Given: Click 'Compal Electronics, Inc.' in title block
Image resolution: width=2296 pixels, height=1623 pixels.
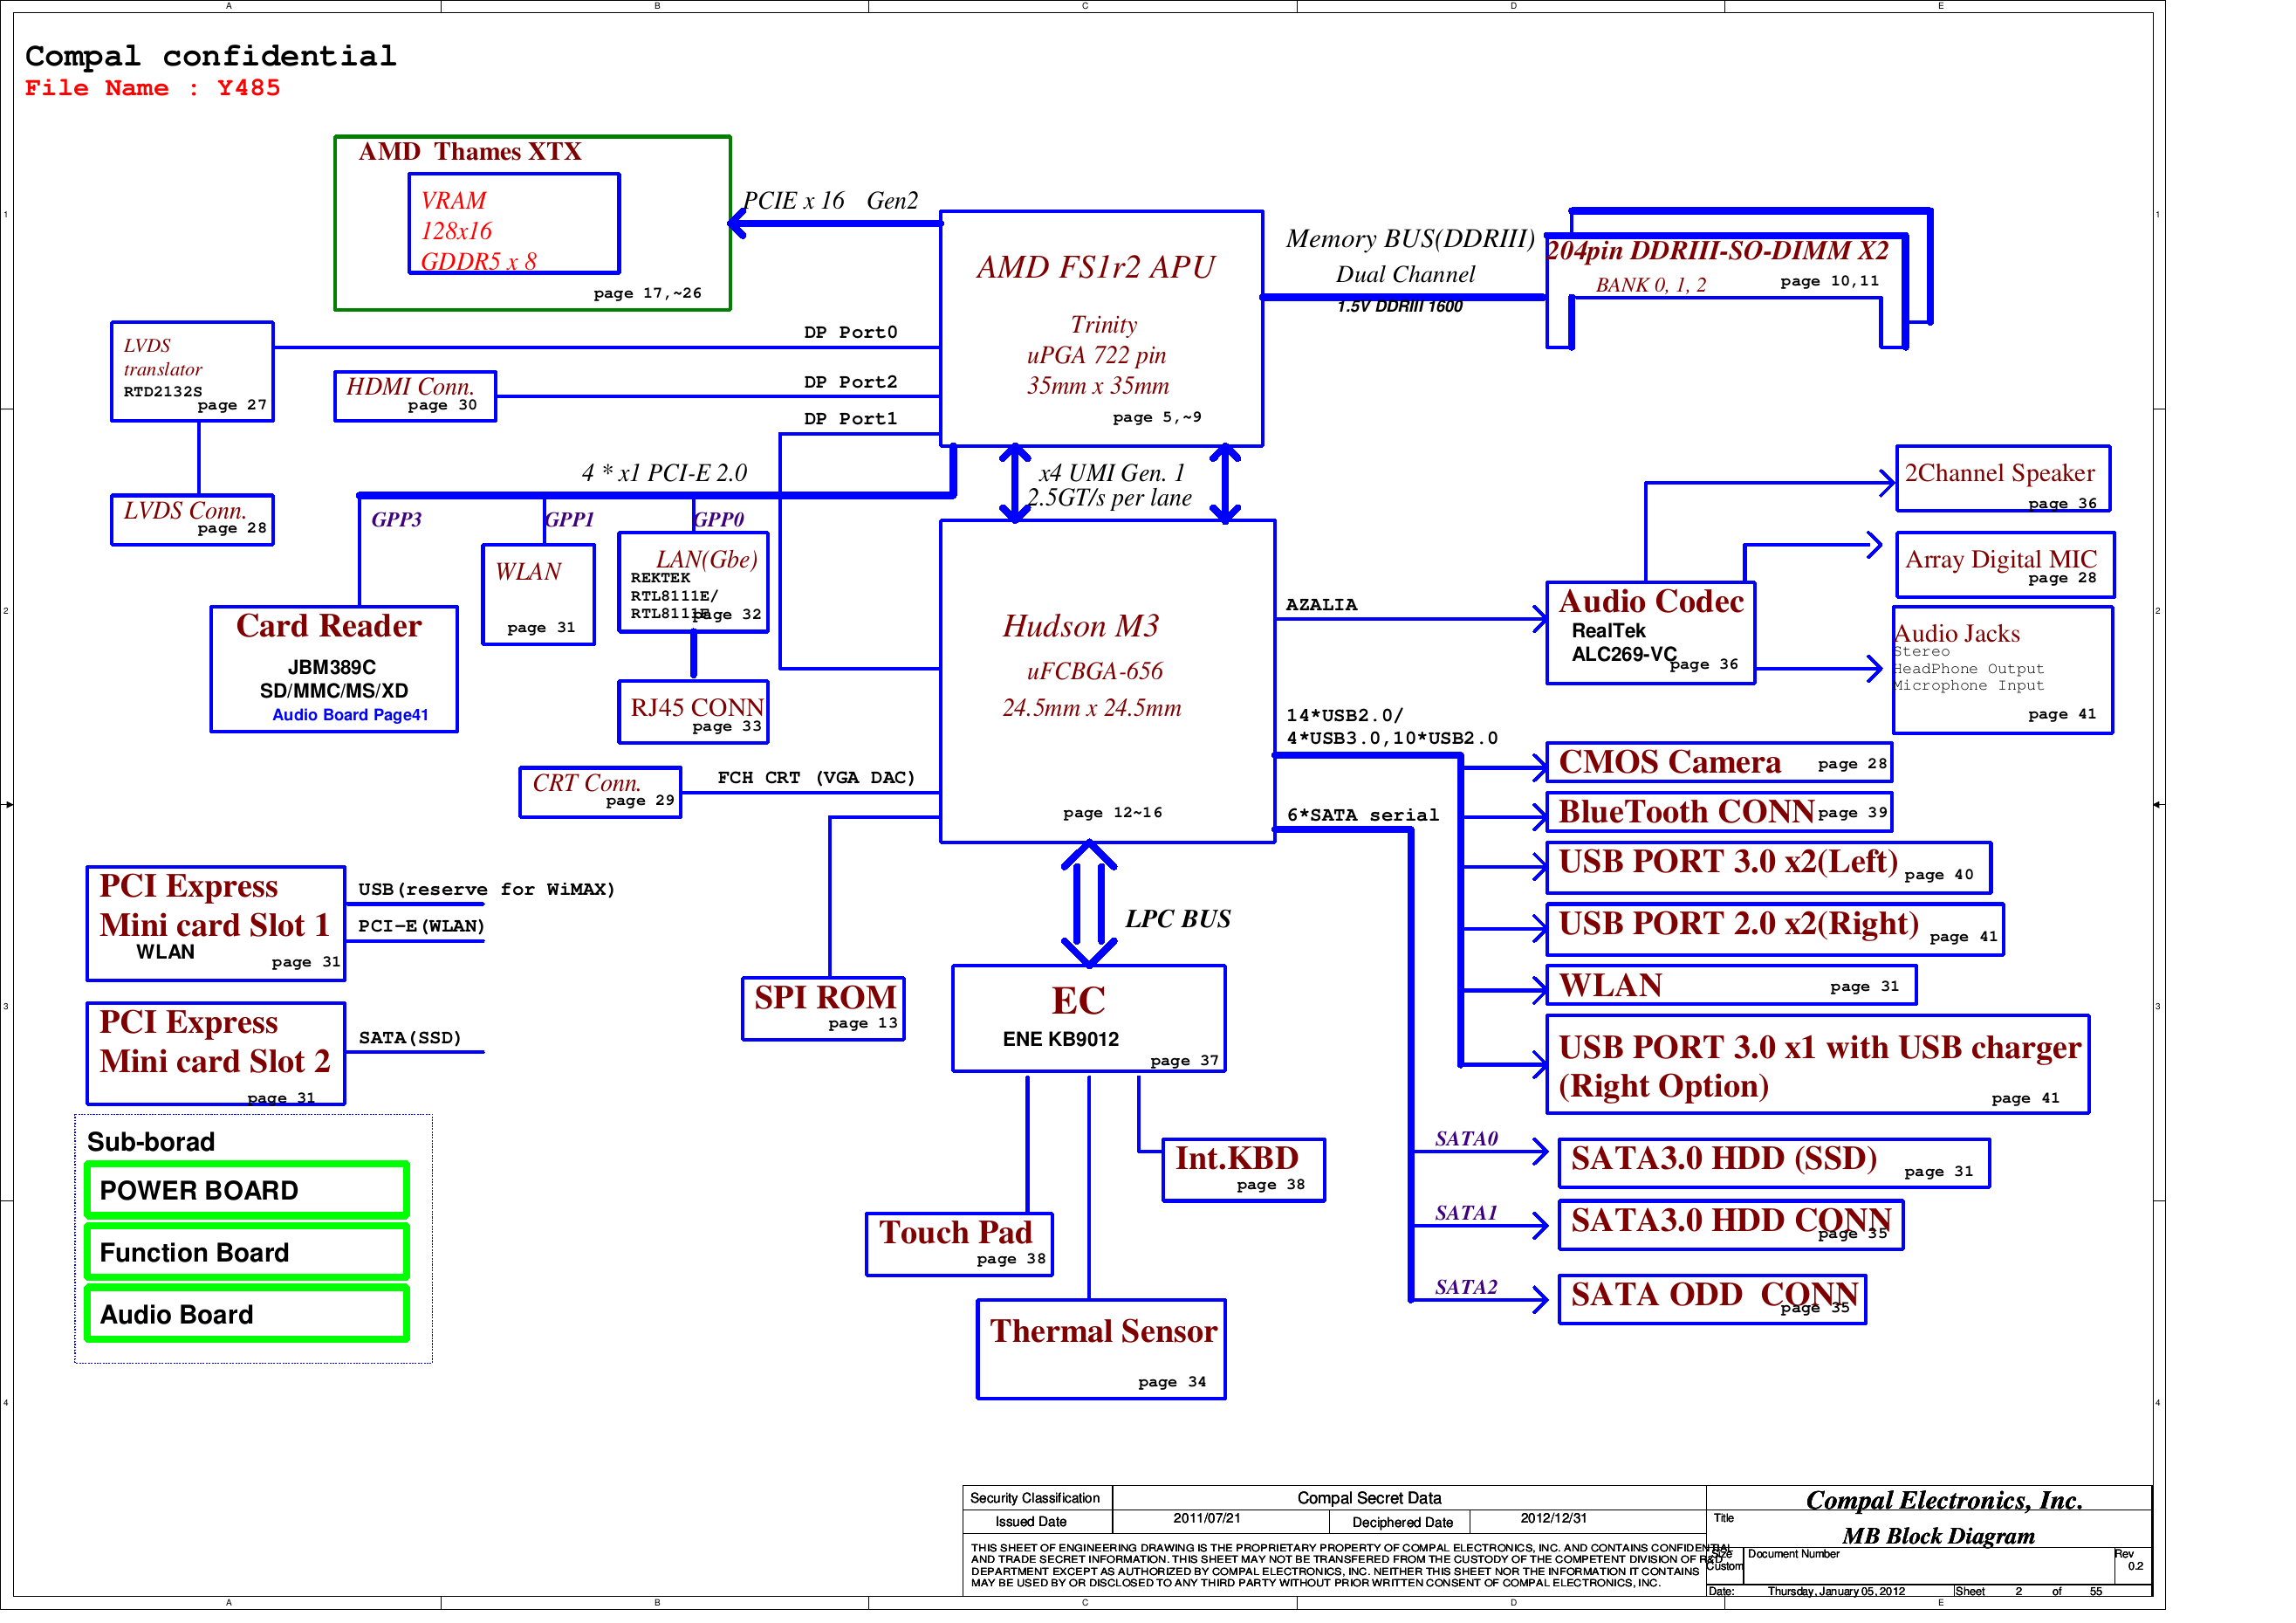Looking at the screenshot, I should click(x=1944, y=1501).
